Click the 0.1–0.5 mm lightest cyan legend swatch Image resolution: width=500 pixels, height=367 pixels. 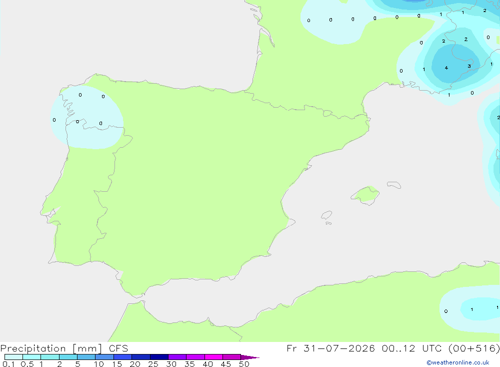pyautogui.click(x=13, y=357)
